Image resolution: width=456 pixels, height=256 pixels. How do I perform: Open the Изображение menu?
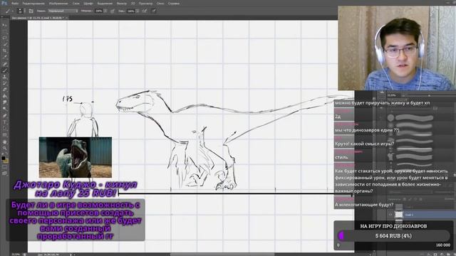pos(58,4)
